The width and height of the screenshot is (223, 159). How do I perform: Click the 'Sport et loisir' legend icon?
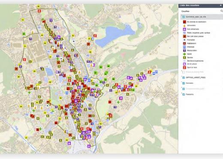click(184, 67)
